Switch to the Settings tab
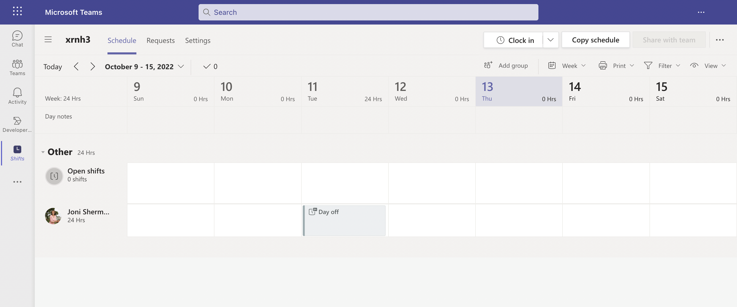Image resolution: width=737 pixels, height=307 pixels. [197, 41]
